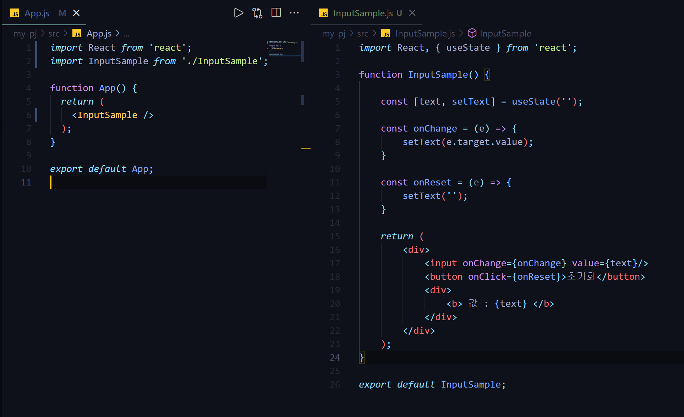Open the More Actions ellipsis menu
The image size is (684, 417).
tap(294, 13)
